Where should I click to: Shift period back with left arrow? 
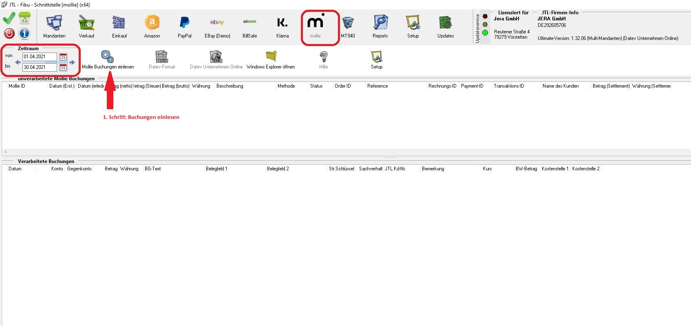click(x=18, y=62)
